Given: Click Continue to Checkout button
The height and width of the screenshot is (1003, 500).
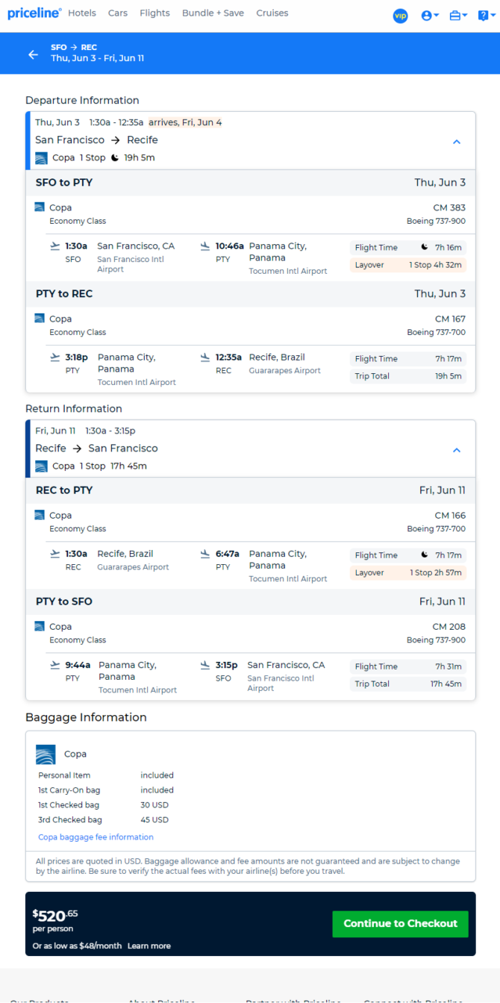Looking at the screenshot, I should click(x=400, y=924).
